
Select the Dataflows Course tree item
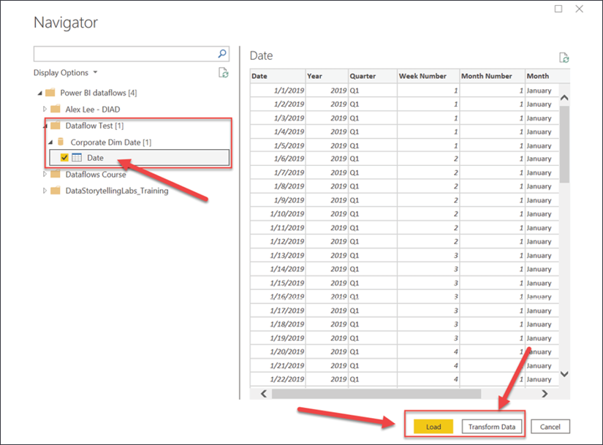coord(96,174)
